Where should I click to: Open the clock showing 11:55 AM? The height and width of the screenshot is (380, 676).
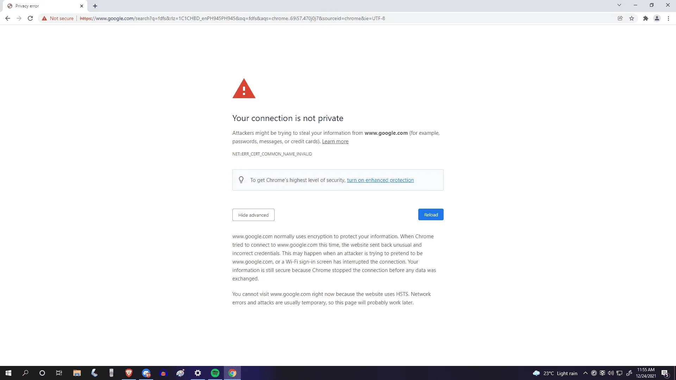pyautogui.click(x=646, y=373)
